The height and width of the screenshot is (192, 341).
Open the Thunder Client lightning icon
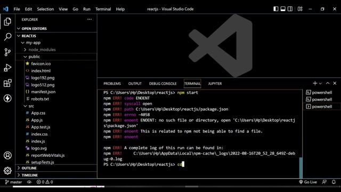pyautogui.click(x=7, y=98)
